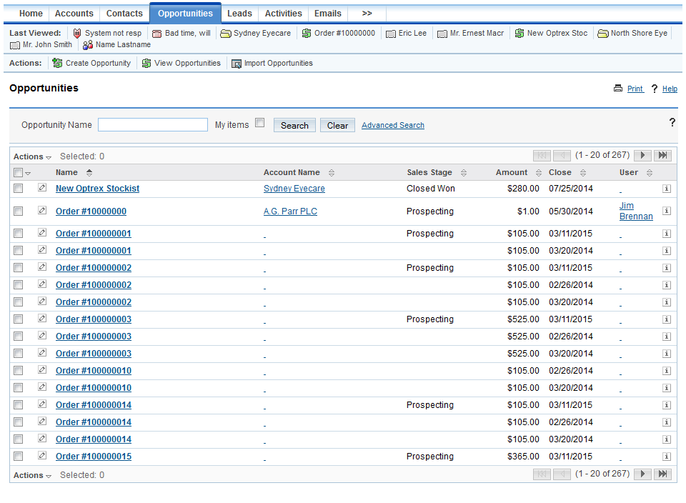Edit Order #100000015 using its pencil icon

coord(42,455)
